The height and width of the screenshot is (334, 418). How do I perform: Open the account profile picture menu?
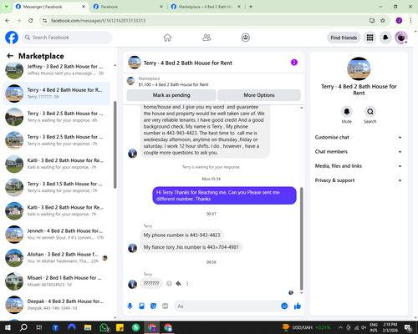point(401,38)
